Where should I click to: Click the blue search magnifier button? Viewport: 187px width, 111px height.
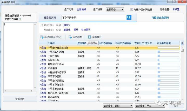(129, 18)
